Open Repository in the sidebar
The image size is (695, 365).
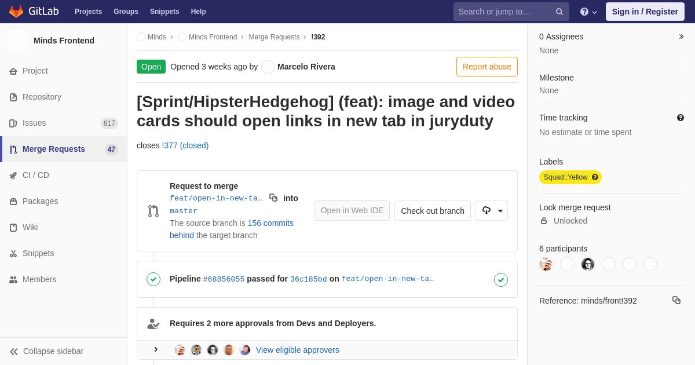pyautogui.click(x=64, y=97)
